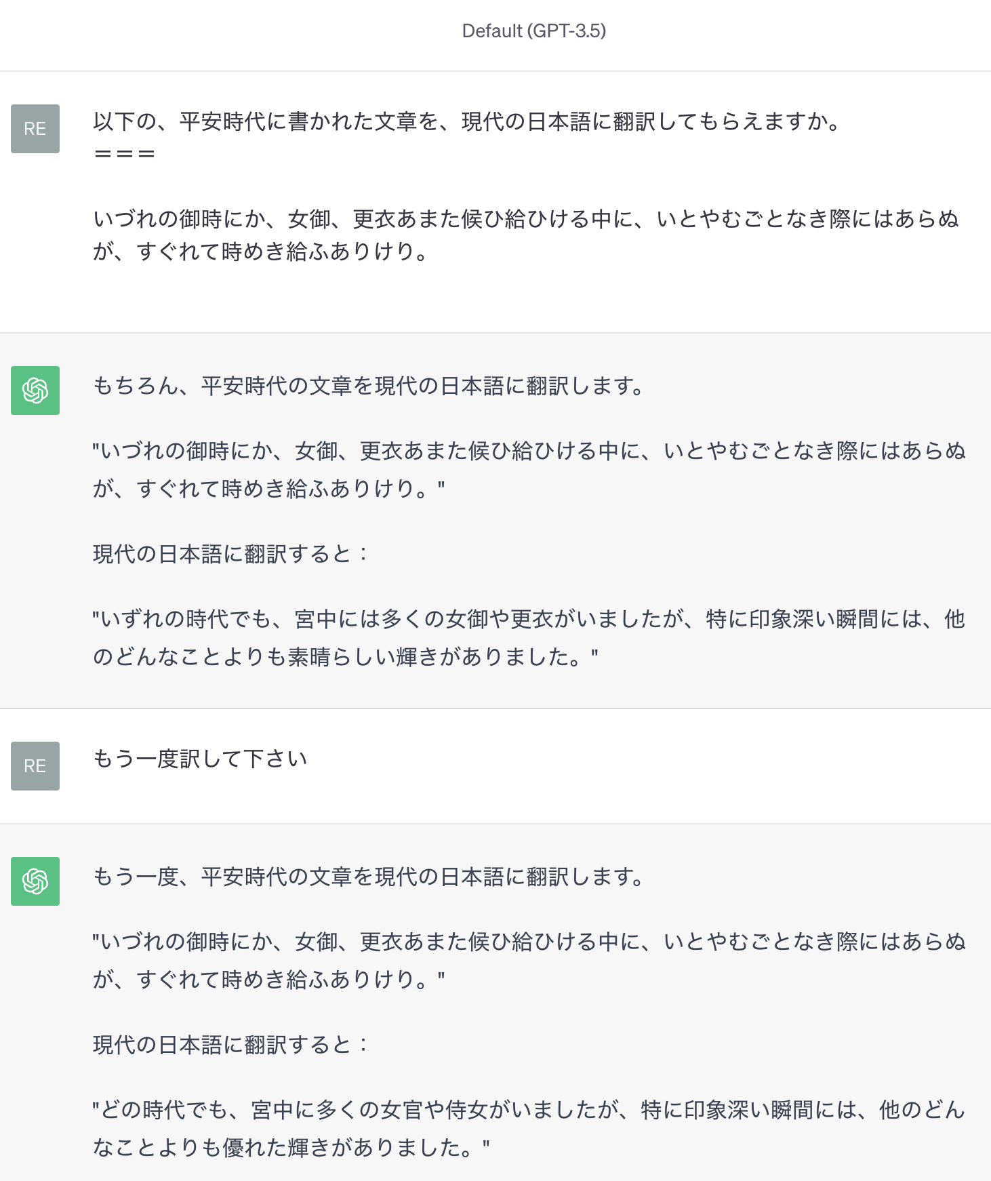Image resolution: width=991 pixels, height=1181 pixels.
Task: Click the reply line starting もちろん、平安時代の
Action: [368, 386]
